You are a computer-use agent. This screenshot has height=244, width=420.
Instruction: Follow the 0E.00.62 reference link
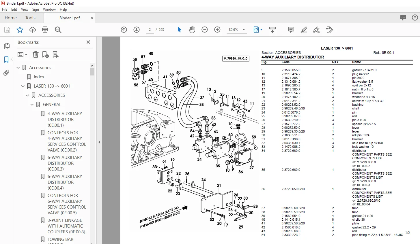point(363,166)
